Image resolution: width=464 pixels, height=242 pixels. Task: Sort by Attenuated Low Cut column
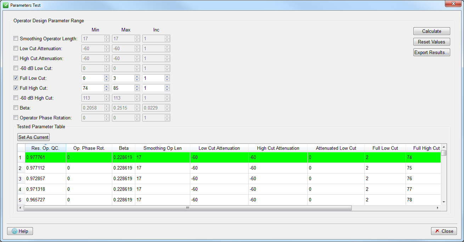[336, 148]
